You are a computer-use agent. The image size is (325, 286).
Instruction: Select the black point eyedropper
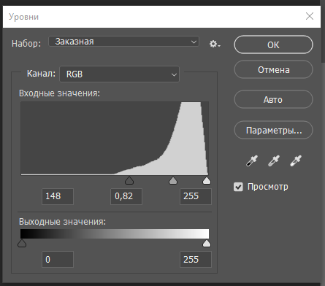click(252, 161)
